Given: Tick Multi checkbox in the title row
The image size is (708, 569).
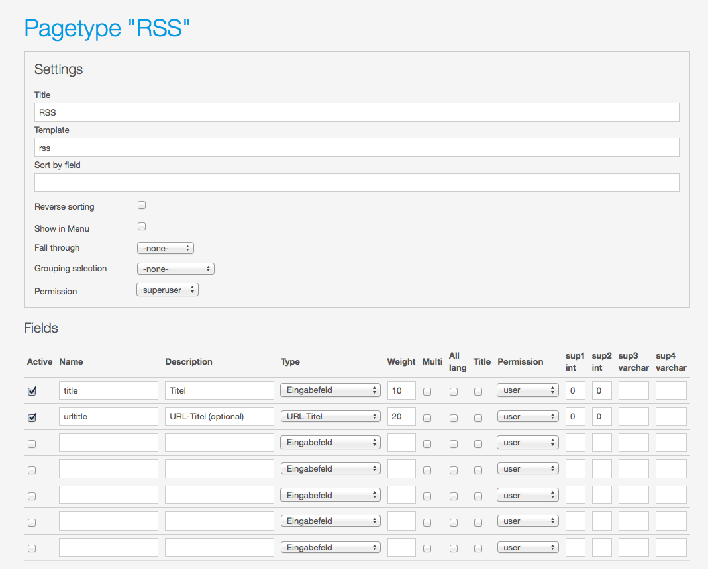Looking at the screenshot, I should point(427,391).
